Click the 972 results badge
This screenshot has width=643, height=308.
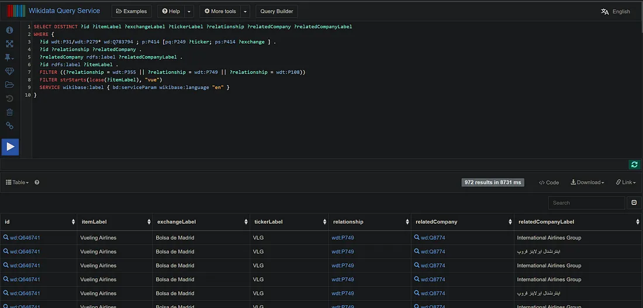[x=493, y=182]
